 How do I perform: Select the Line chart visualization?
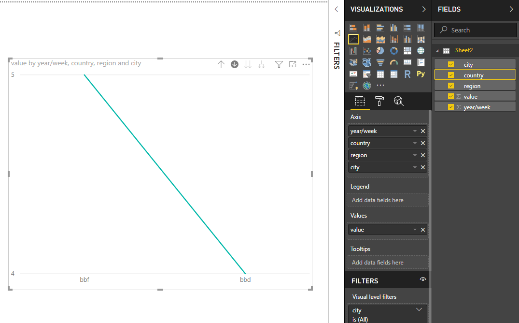353,39
